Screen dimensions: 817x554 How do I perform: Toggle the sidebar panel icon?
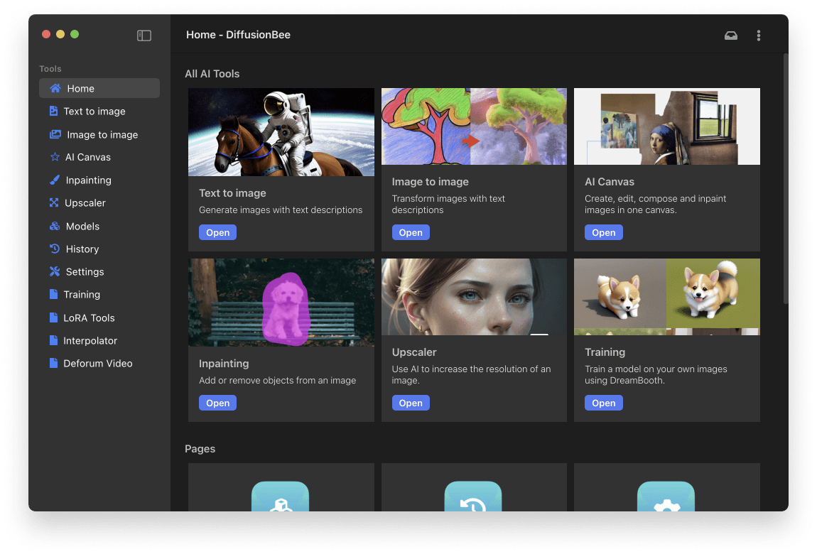pos(144,36)
